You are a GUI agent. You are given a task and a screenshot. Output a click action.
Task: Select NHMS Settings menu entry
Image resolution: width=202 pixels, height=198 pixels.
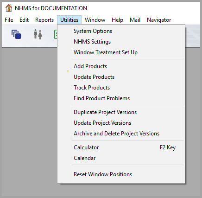click(x=121, y=42)
